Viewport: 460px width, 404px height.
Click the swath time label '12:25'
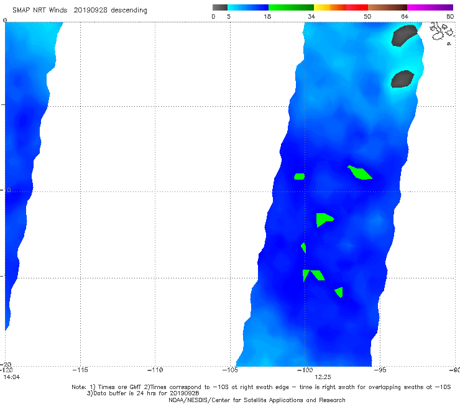[x=323, y=377]
